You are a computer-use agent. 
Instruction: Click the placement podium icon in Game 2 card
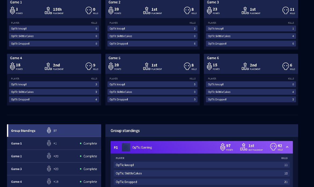147,10
